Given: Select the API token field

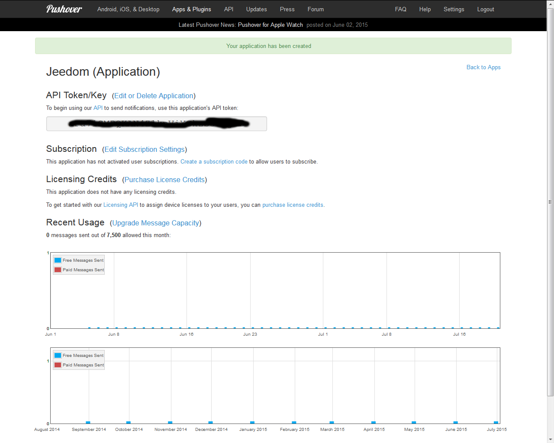Looking at the screenshot, I should point(157,124).
